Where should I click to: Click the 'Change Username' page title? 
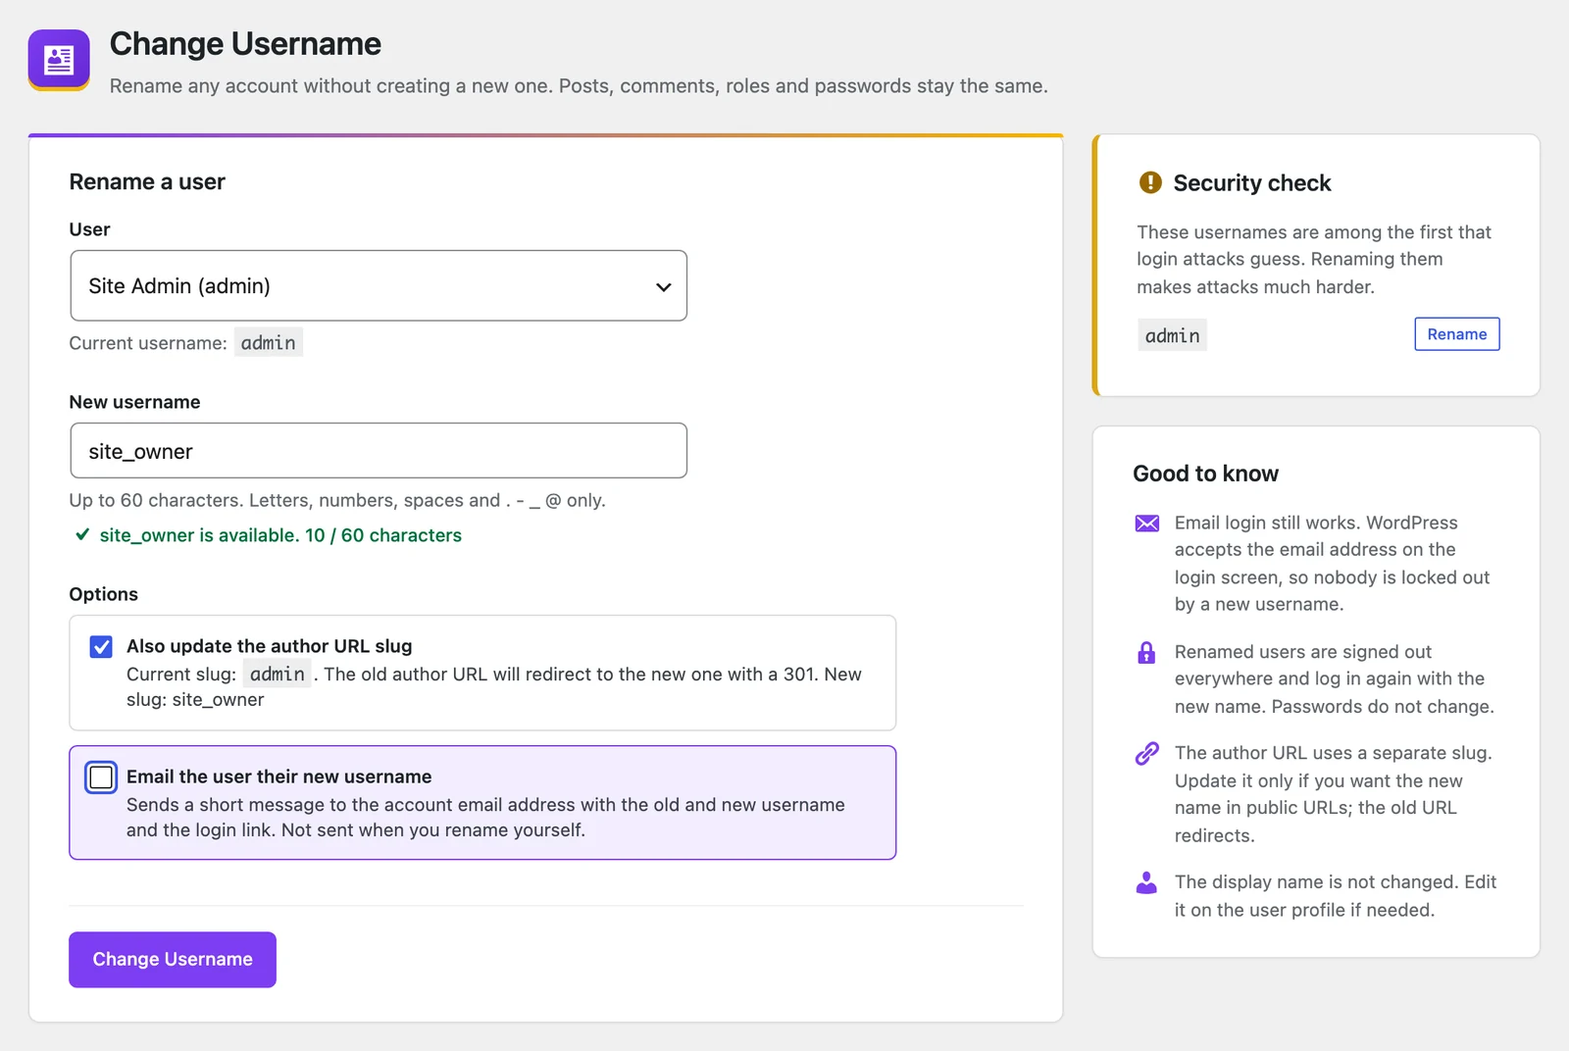[245, 44]
